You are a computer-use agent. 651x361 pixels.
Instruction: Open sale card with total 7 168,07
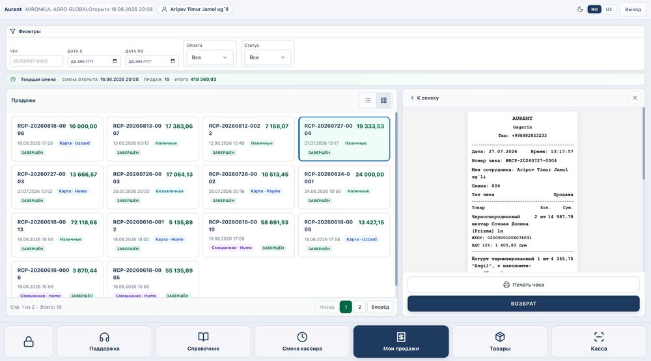coord(248,139)
